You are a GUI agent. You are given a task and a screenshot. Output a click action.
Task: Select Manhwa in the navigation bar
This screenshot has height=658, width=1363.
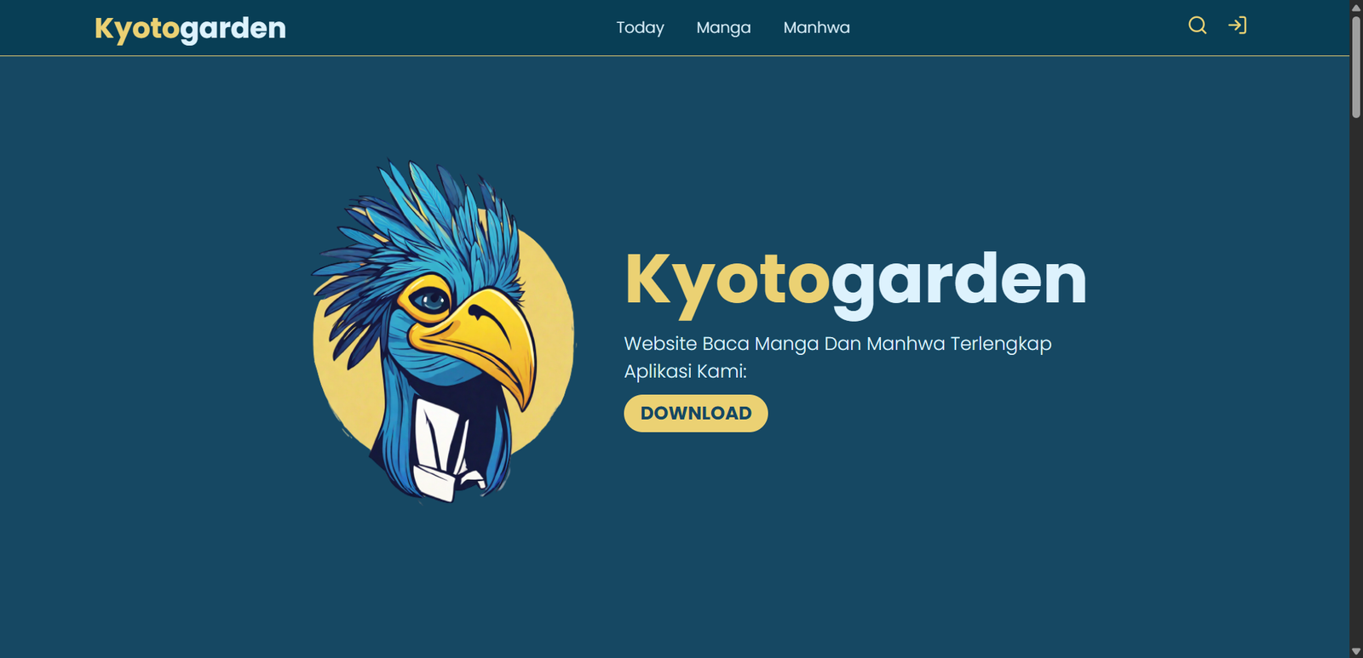[816, 28]
